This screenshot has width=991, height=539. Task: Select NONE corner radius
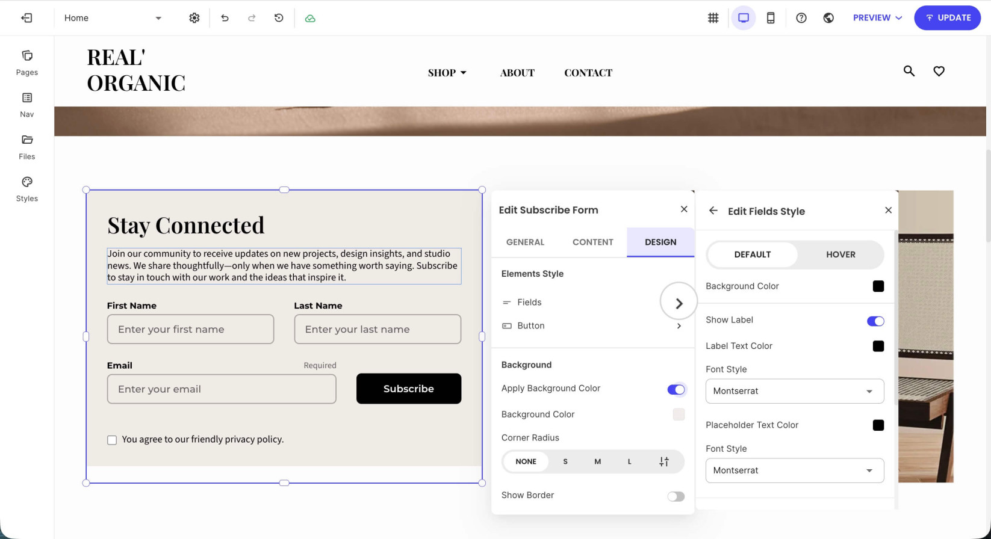(x=526, y=461)
